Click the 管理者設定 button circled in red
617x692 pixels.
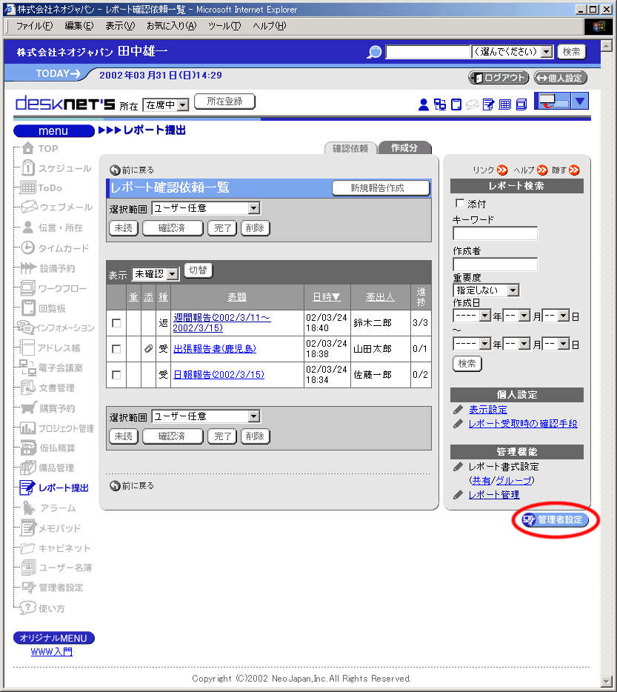pos(556,519)
